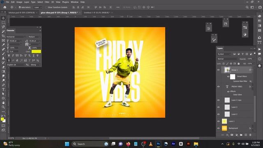The image size is (263, 148).
Task: Hide the Layer 2 layer
Action: tap(218, 114)
